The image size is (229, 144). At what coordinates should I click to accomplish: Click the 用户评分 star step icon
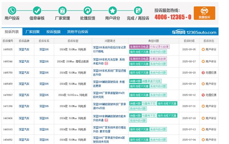pyautogui.click(x=113, y=10)
